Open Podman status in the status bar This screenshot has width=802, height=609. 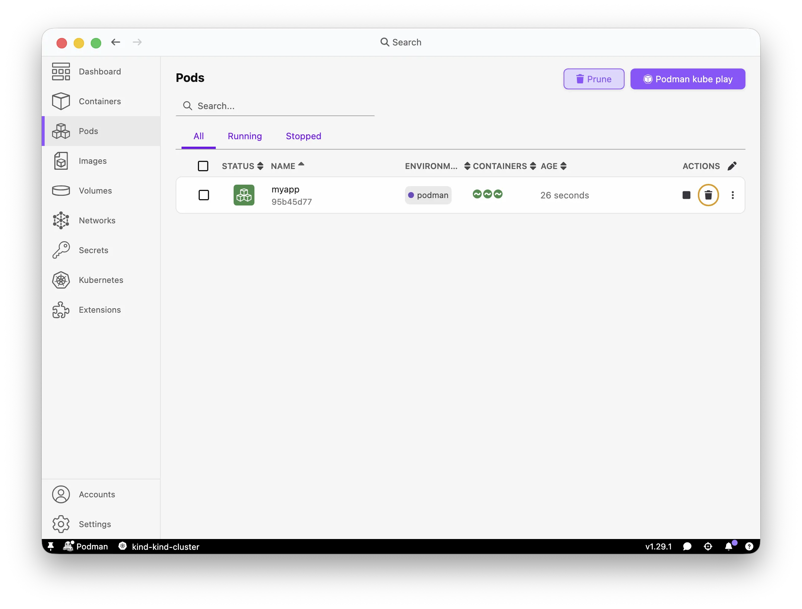(86, 546)
